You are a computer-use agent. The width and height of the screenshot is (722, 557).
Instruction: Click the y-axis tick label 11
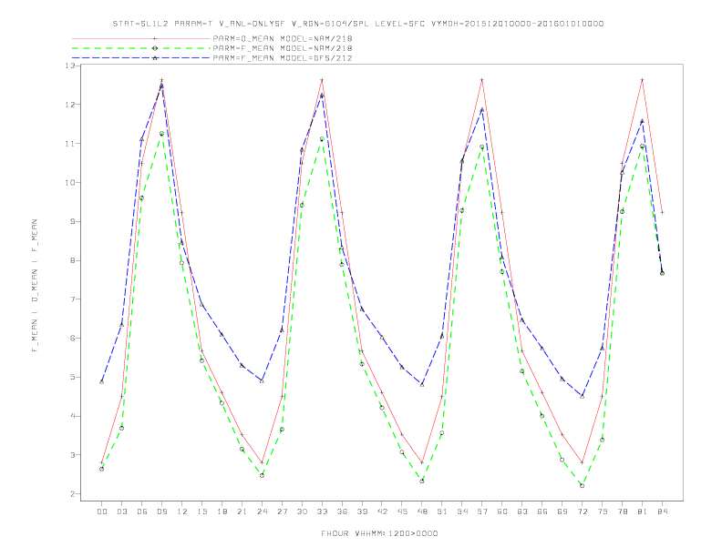tap(69, 144)
